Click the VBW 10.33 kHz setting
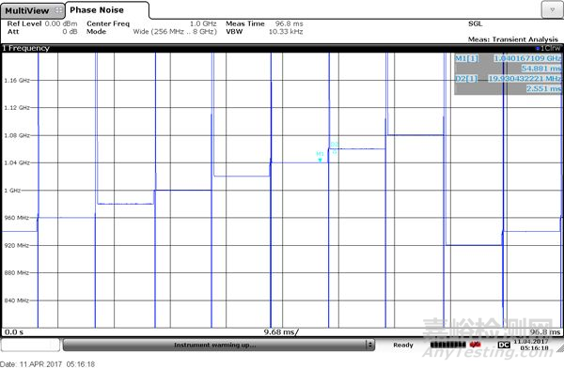This screenshot has height=369, width=564. (264, 32)
